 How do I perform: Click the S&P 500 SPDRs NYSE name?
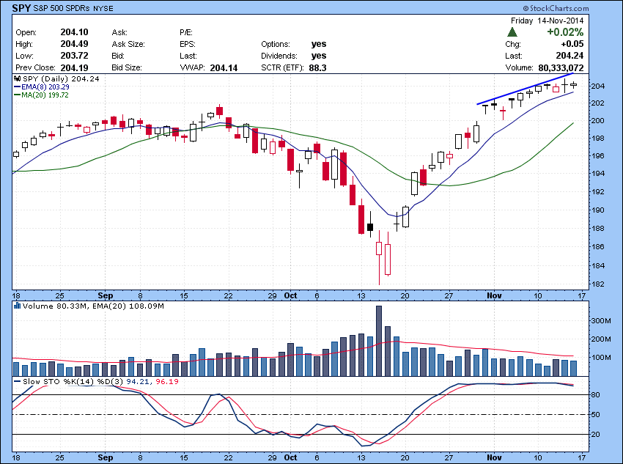point(73,8)
